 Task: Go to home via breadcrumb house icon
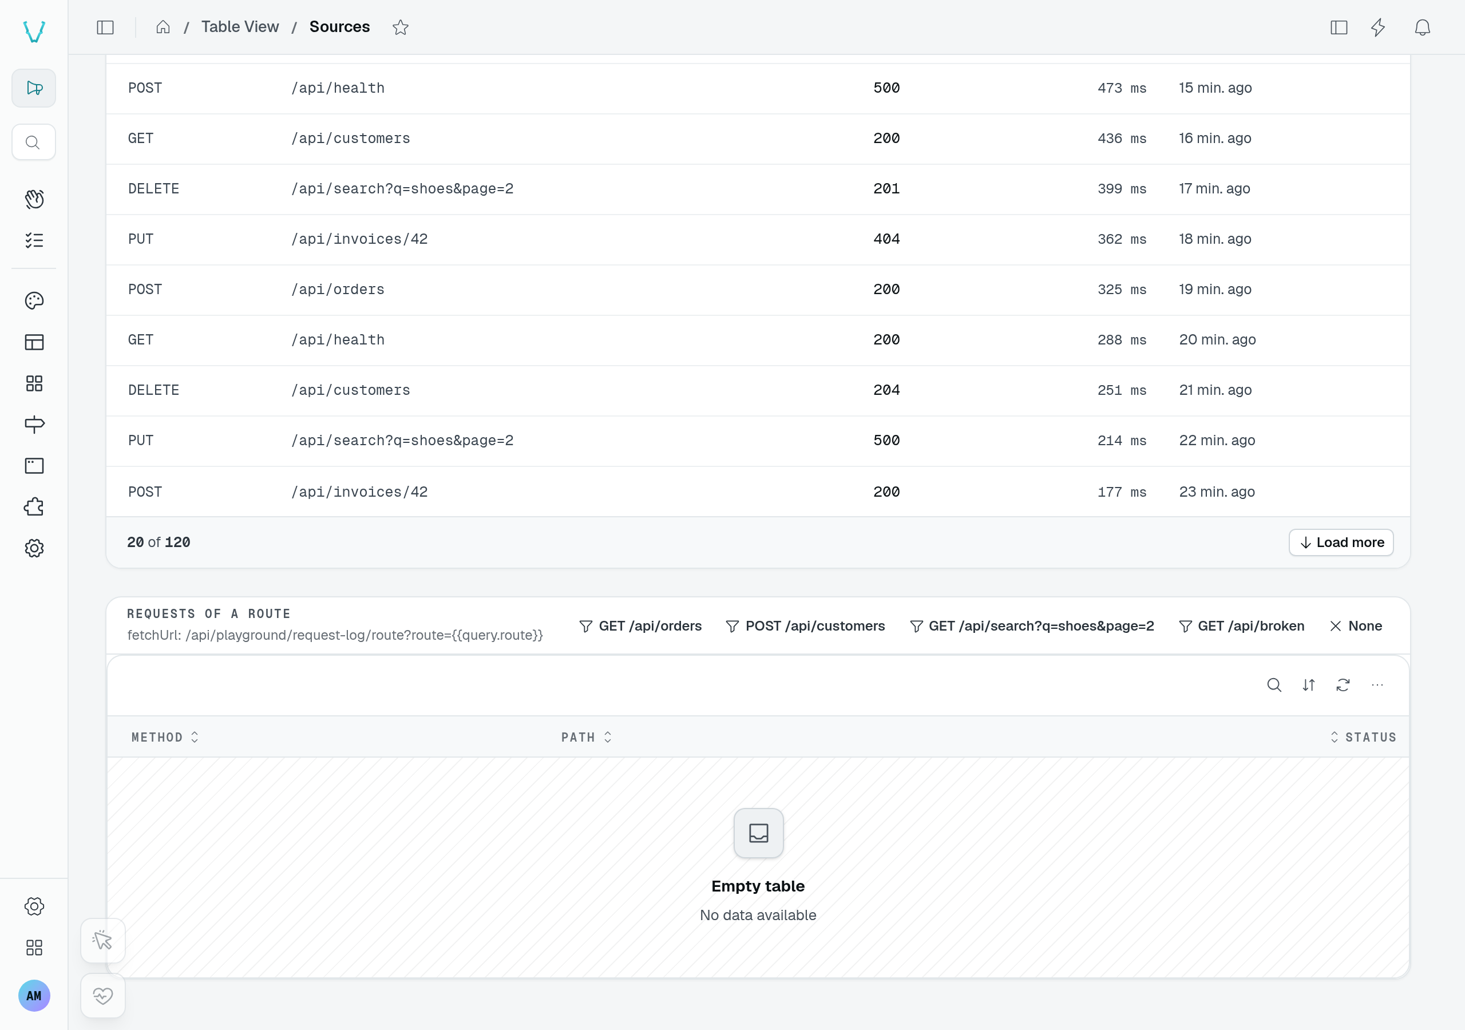(x=163, y=27)
